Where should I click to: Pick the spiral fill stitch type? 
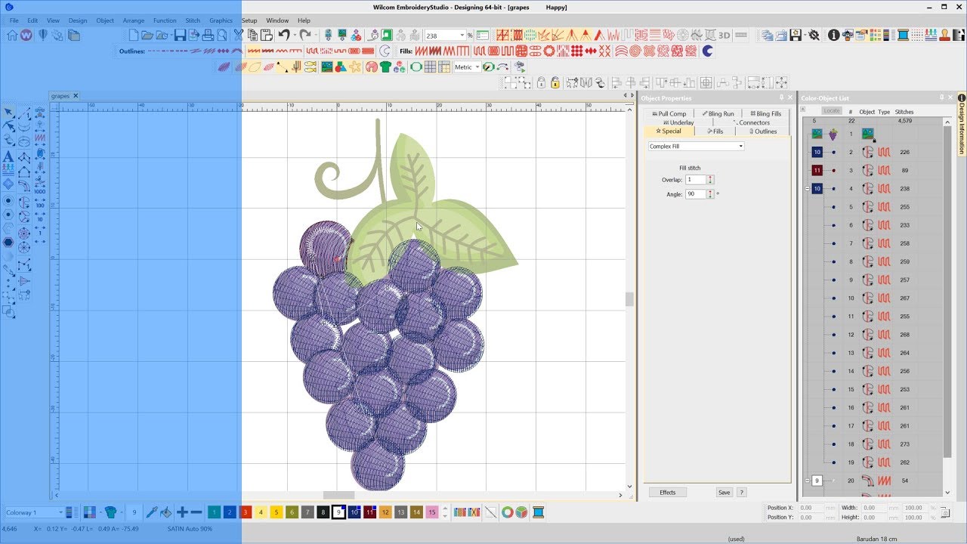click(x=636, y=51)
